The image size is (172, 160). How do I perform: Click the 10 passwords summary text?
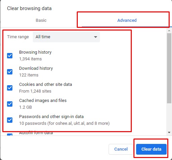[x=64, y=123]
